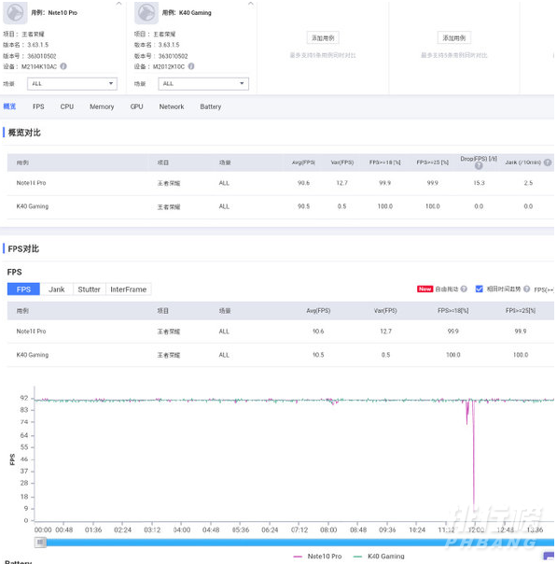This screenshot has width=557, height=564.
Task: Click the red New badge
Action: click(425, 289)
